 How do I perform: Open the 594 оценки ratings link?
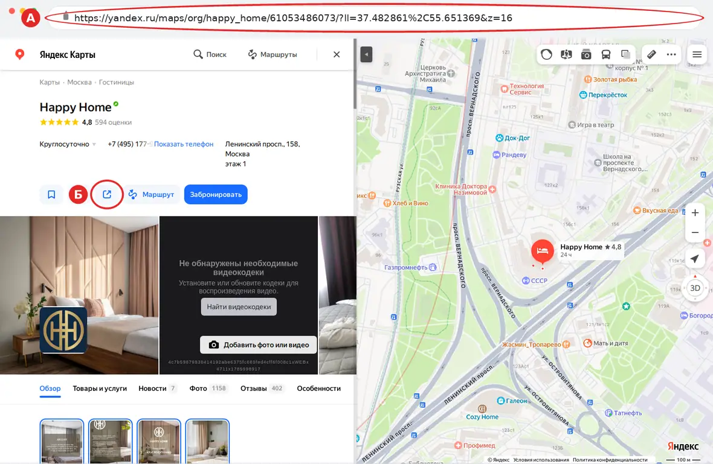113,122
